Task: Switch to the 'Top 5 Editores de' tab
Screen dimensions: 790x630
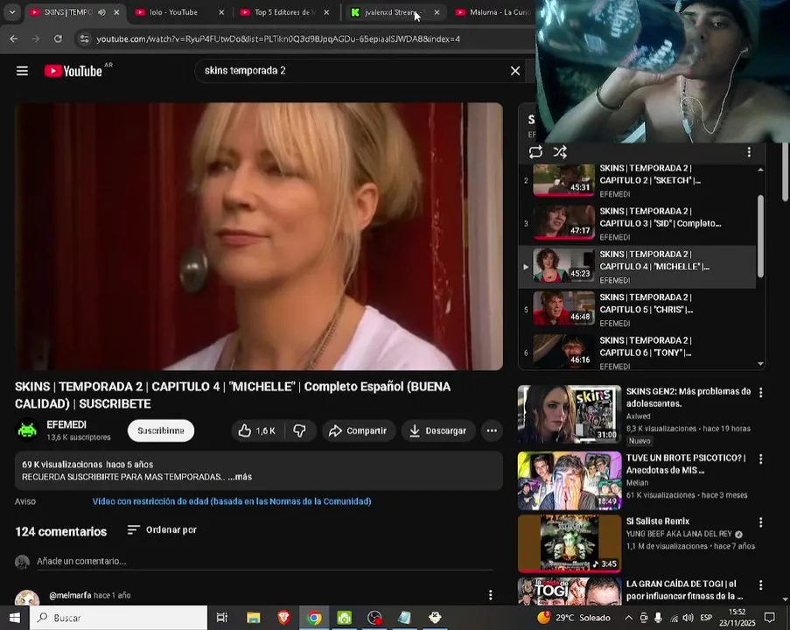Action: click(282, 12)
